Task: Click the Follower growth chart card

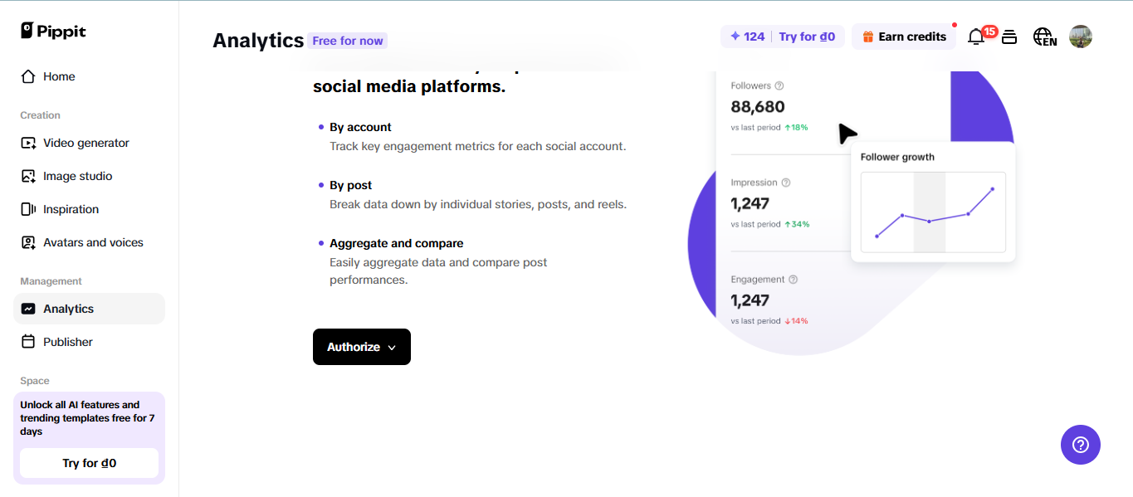Action: coord(933,202)
